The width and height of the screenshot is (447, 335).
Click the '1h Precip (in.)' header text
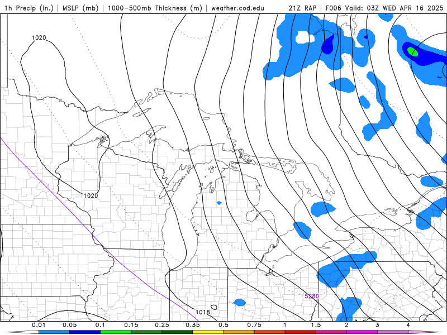(29, 8)
